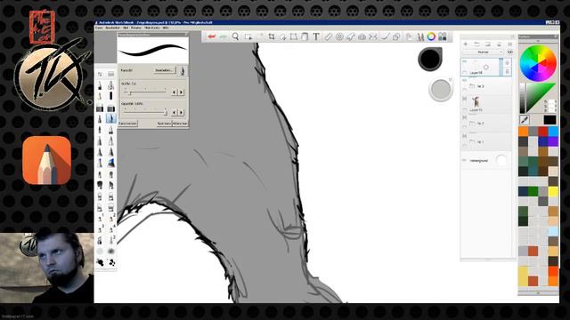Click the black color puck on canvas

(430, 59)
